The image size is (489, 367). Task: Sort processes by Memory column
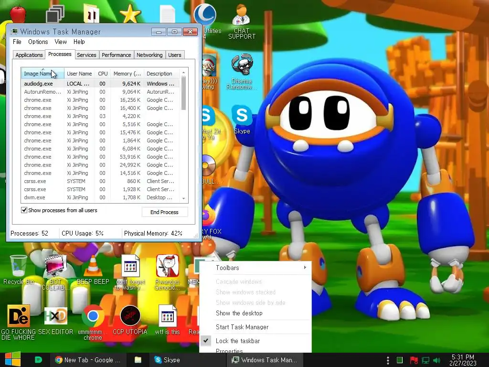(127, 74)
